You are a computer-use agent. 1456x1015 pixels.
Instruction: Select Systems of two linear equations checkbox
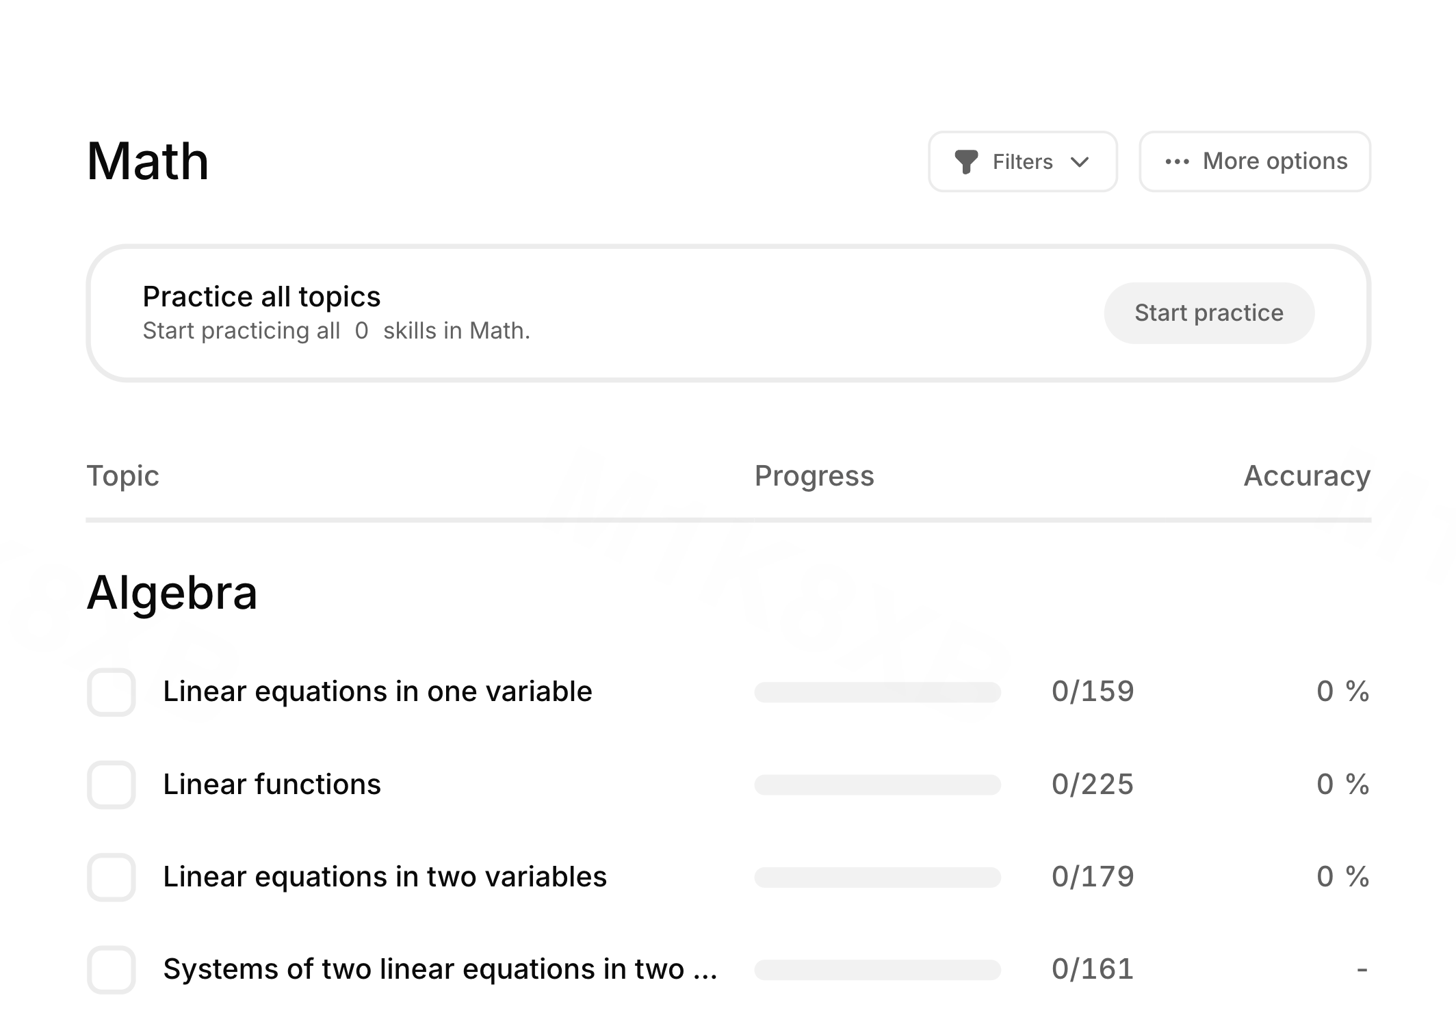pos(112,970)
